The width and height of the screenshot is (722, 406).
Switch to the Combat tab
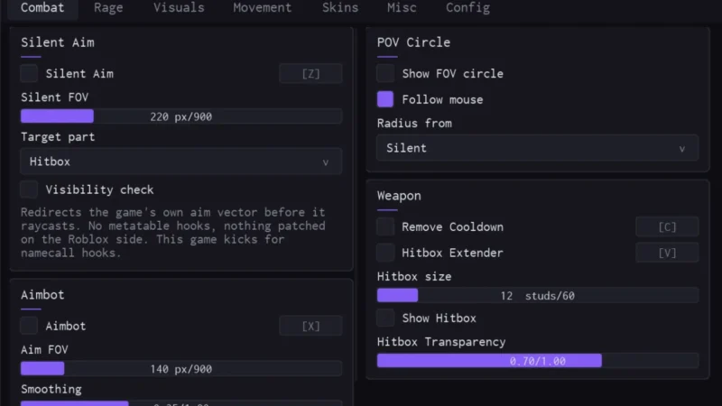pyautogui.click(x=42, y=8)
